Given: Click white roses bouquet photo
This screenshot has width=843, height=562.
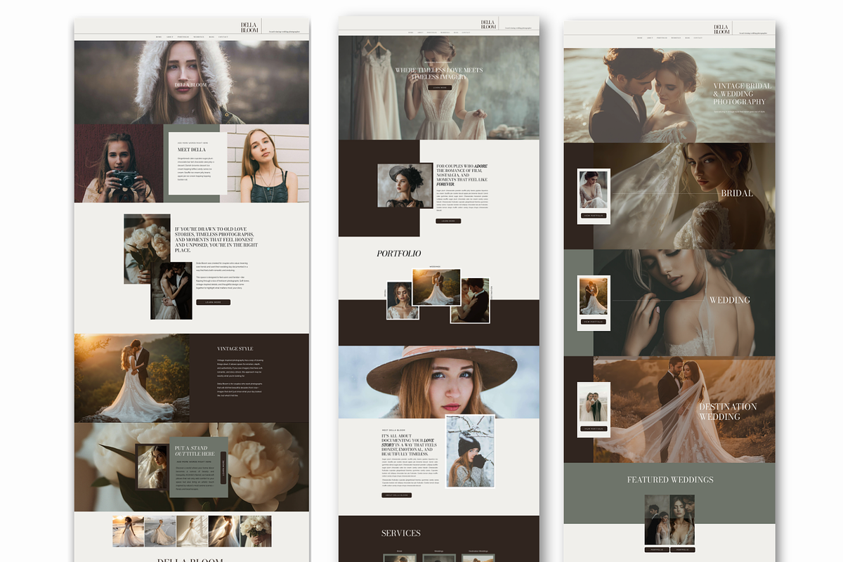Looking at the screenshot, I should (148, 249).
